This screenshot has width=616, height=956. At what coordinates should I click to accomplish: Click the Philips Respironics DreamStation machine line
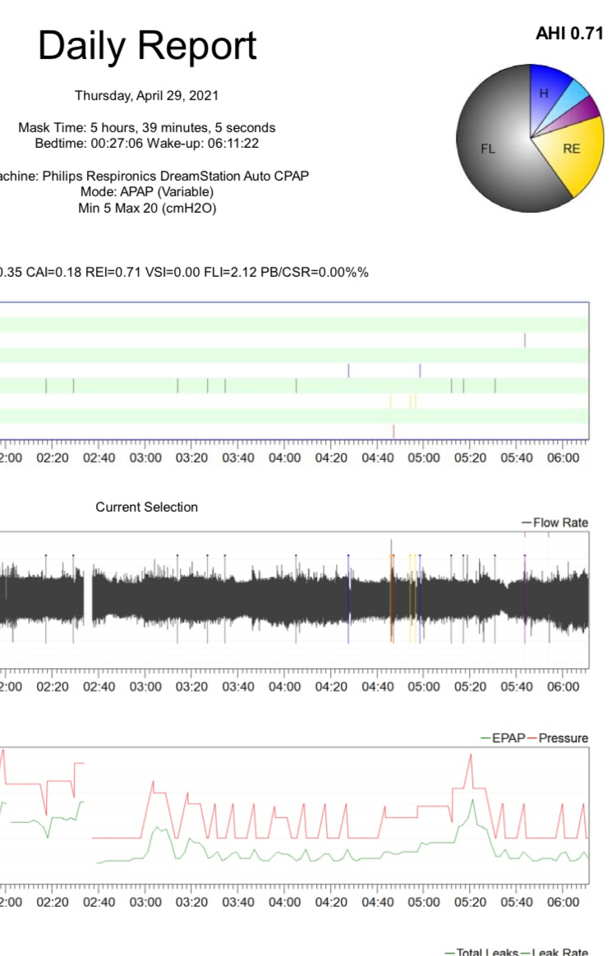(154, 177)
